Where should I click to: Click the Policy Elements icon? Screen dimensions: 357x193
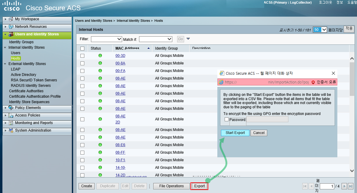pyautogui.click(x=11, y=108)
